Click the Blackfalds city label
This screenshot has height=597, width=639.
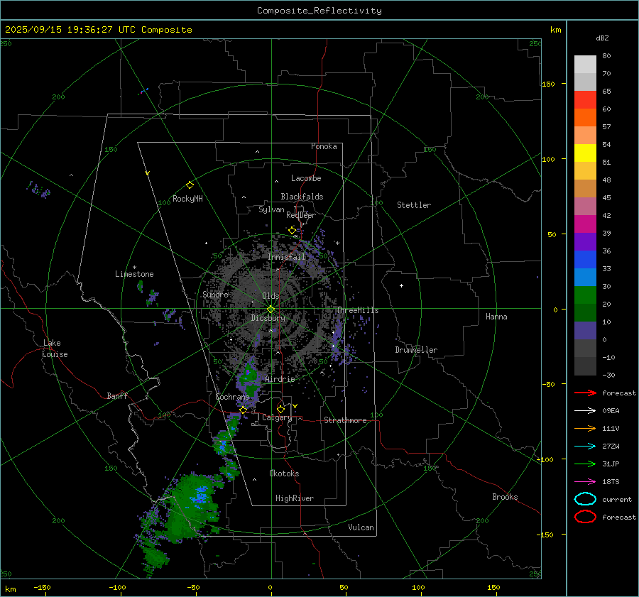(x=302, y=197)
